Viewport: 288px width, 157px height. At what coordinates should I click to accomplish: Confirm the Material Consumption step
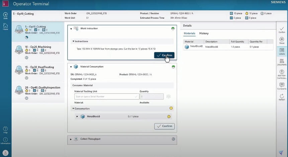tap(164, 126)
